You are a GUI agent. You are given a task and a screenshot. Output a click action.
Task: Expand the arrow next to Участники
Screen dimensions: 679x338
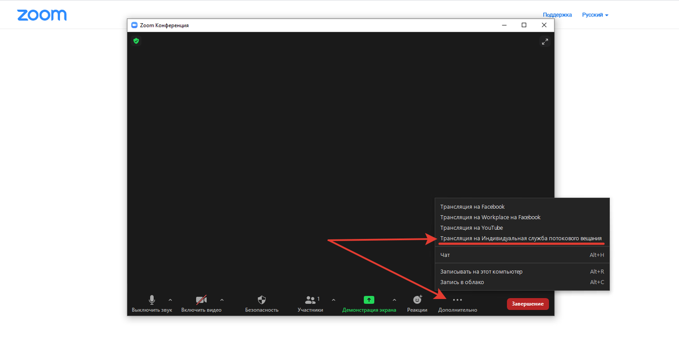pos(333,300)
